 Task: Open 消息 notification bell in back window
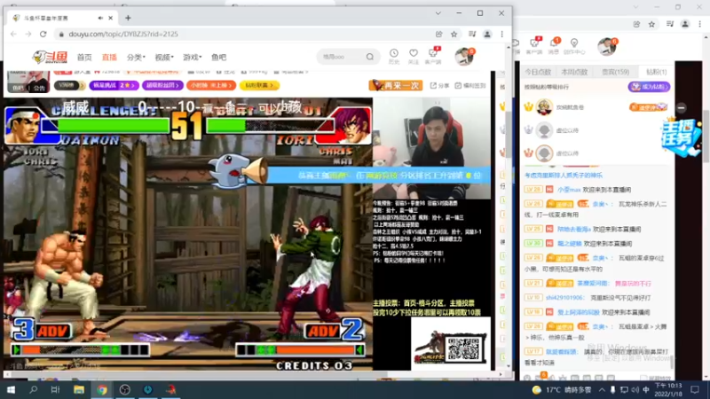[554, 46]
